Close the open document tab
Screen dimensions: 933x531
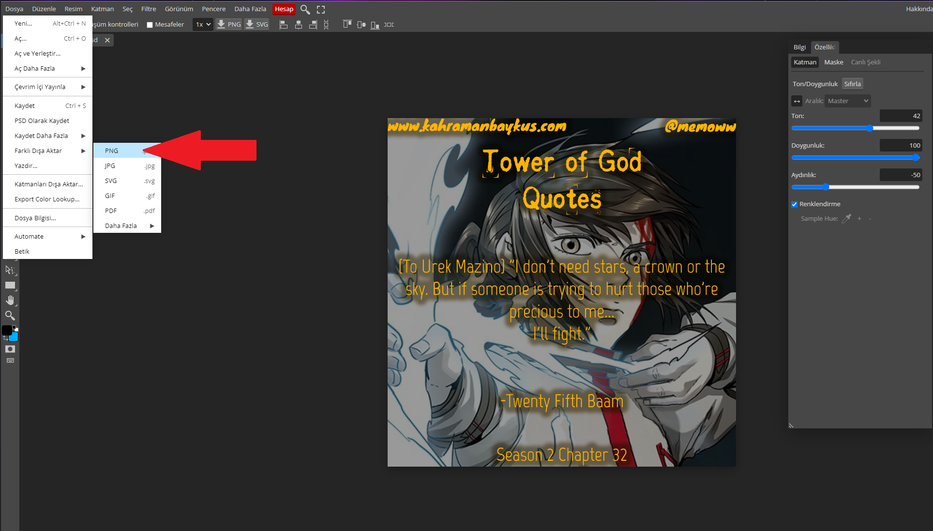click(107, 40)
